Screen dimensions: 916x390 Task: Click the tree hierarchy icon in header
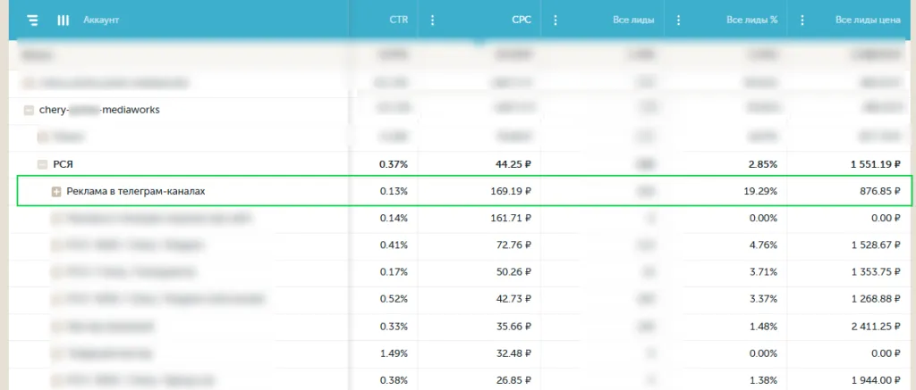point(33,20)
